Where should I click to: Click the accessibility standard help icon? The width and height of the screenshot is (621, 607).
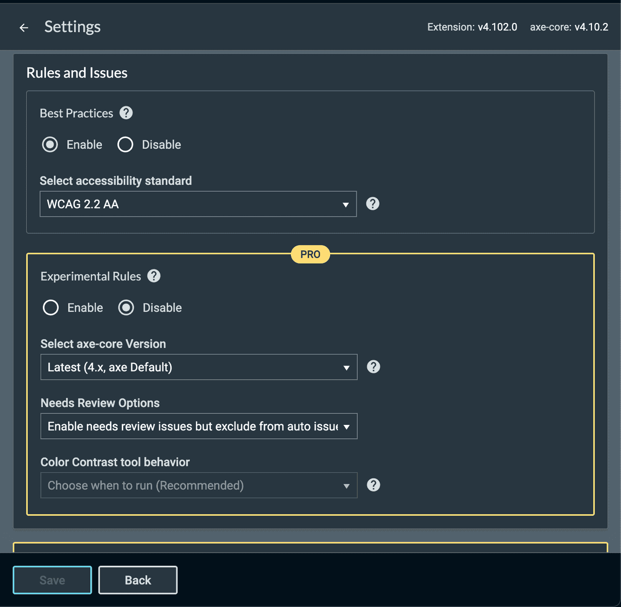373,204
